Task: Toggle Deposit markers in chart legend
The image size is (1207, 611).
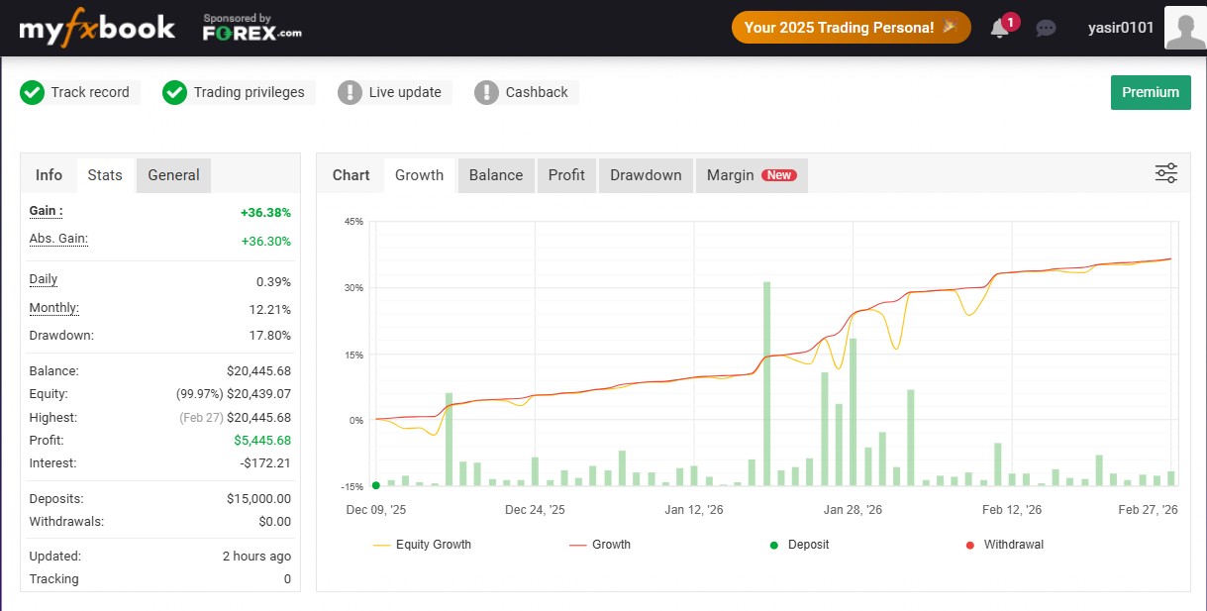Action: [x=800, y=545]
